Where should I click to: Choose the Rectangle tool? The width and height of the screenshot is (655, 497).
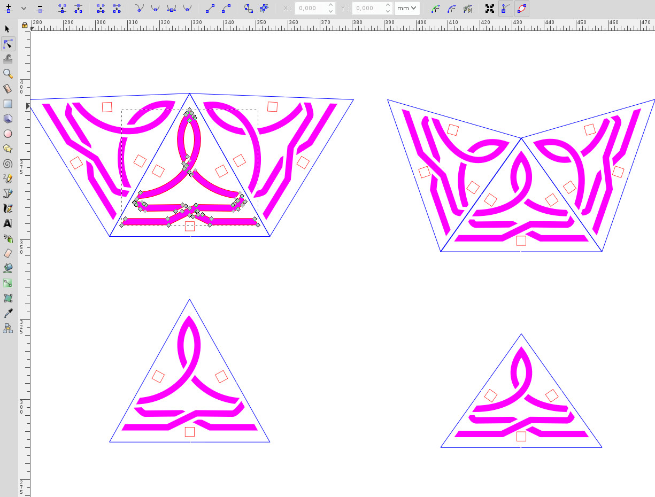click(x=7, y=104)
